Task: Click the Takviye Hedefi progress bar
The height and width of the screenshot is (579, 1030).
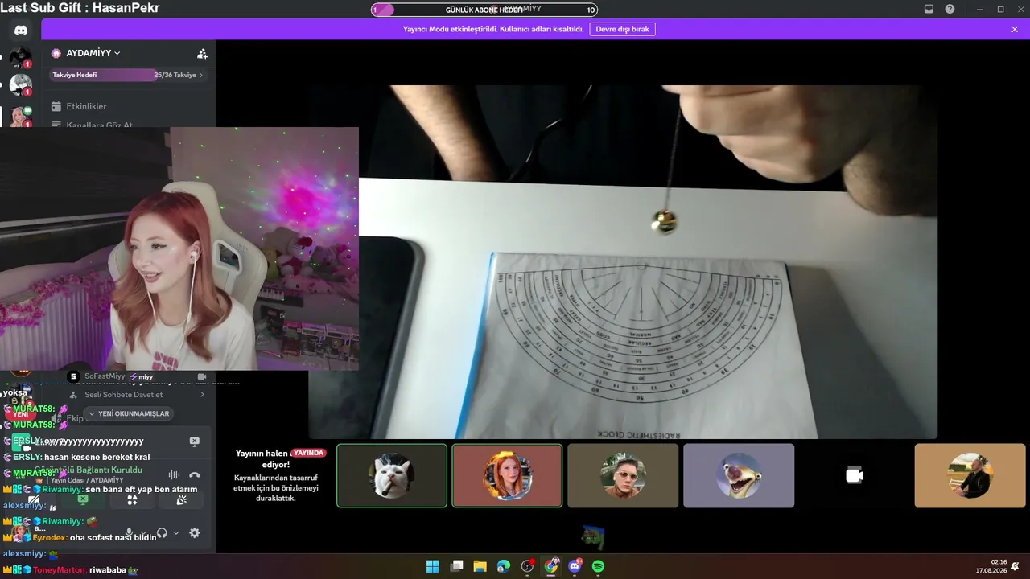Action: coord(129,75)
